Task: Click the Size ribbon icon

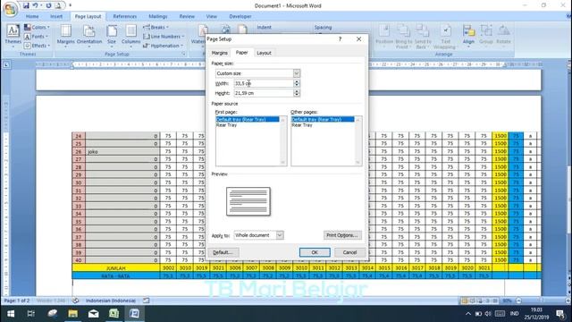Action: click(x=112, y=36)
